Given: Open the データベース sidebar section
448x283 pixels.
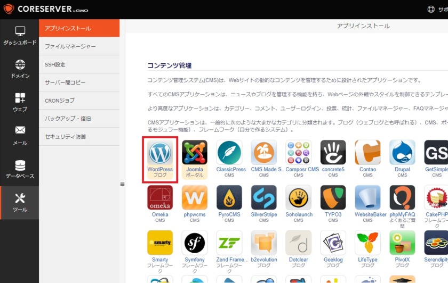Looking at the screenshot, I should (20, 169).
